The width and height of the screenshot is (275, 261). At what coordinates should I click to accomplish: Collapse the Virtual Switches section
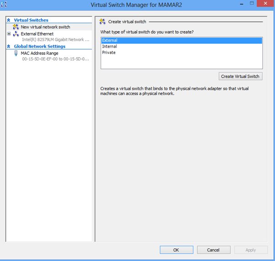9,20
